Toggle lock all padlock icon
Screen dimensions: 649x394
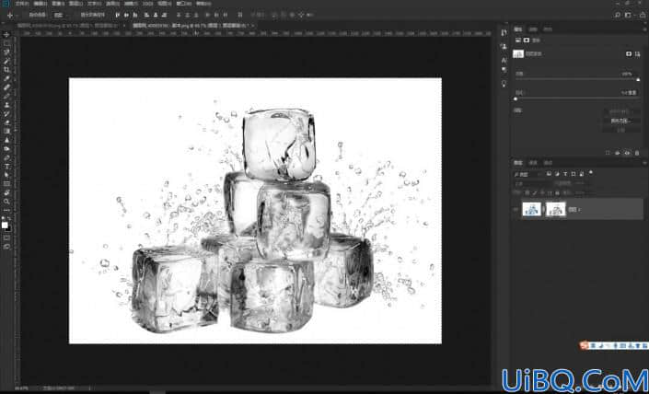[557, 193]
